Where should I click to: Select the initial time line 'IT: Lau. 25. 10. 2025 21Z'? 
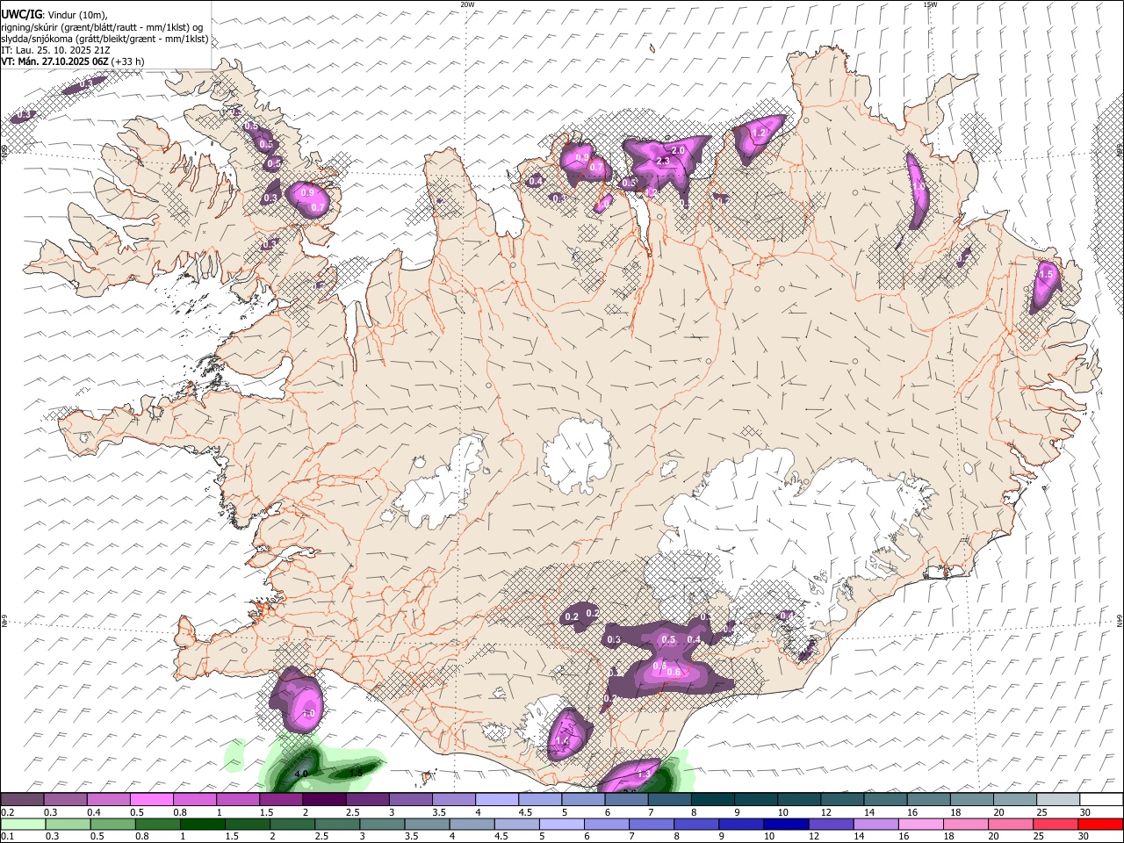tap(55, 50)
